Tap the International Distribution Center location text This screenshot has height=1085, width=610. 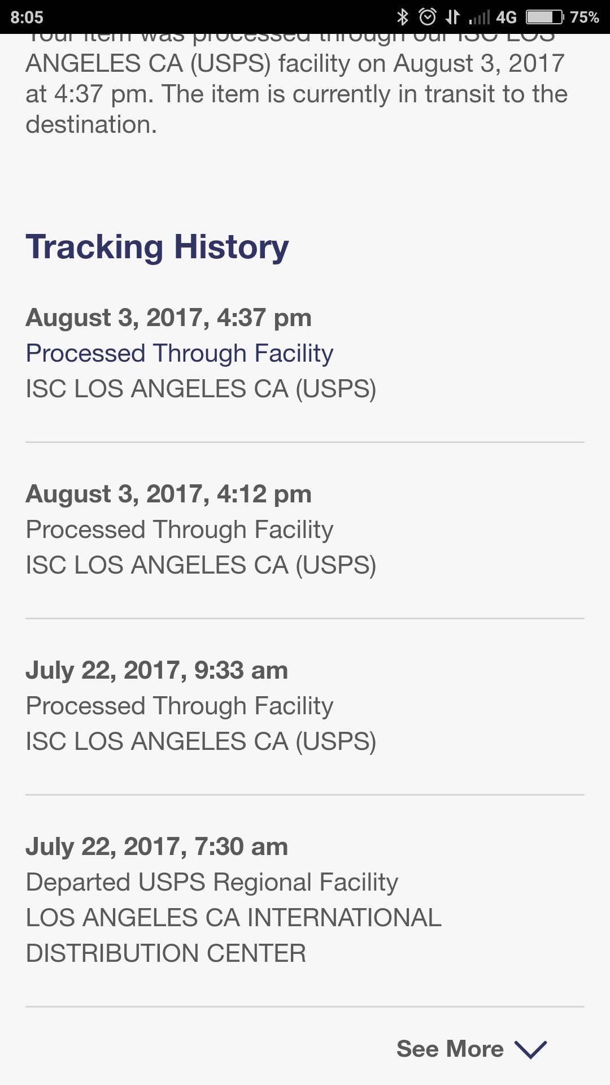233,935
